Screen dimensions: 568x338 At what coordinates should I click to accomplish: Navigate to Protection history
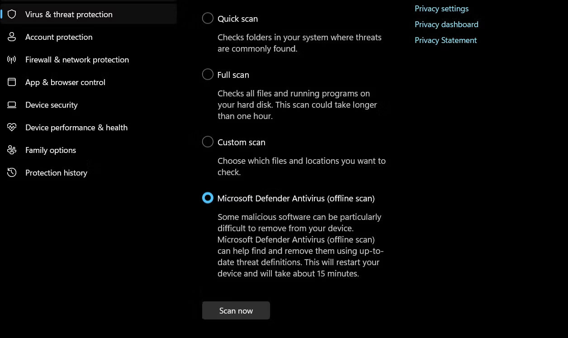point(56,172)
